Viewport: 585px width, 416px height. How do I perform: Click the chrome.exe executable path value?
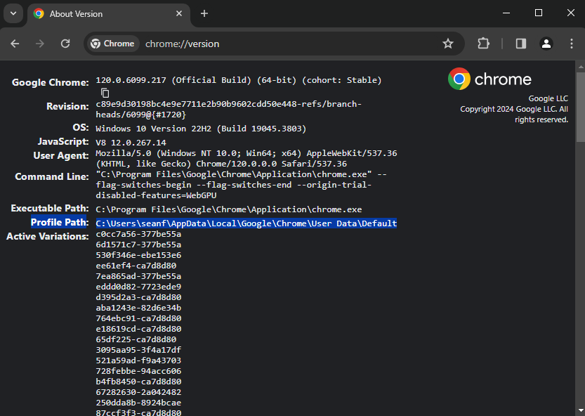tap(229, 209)
